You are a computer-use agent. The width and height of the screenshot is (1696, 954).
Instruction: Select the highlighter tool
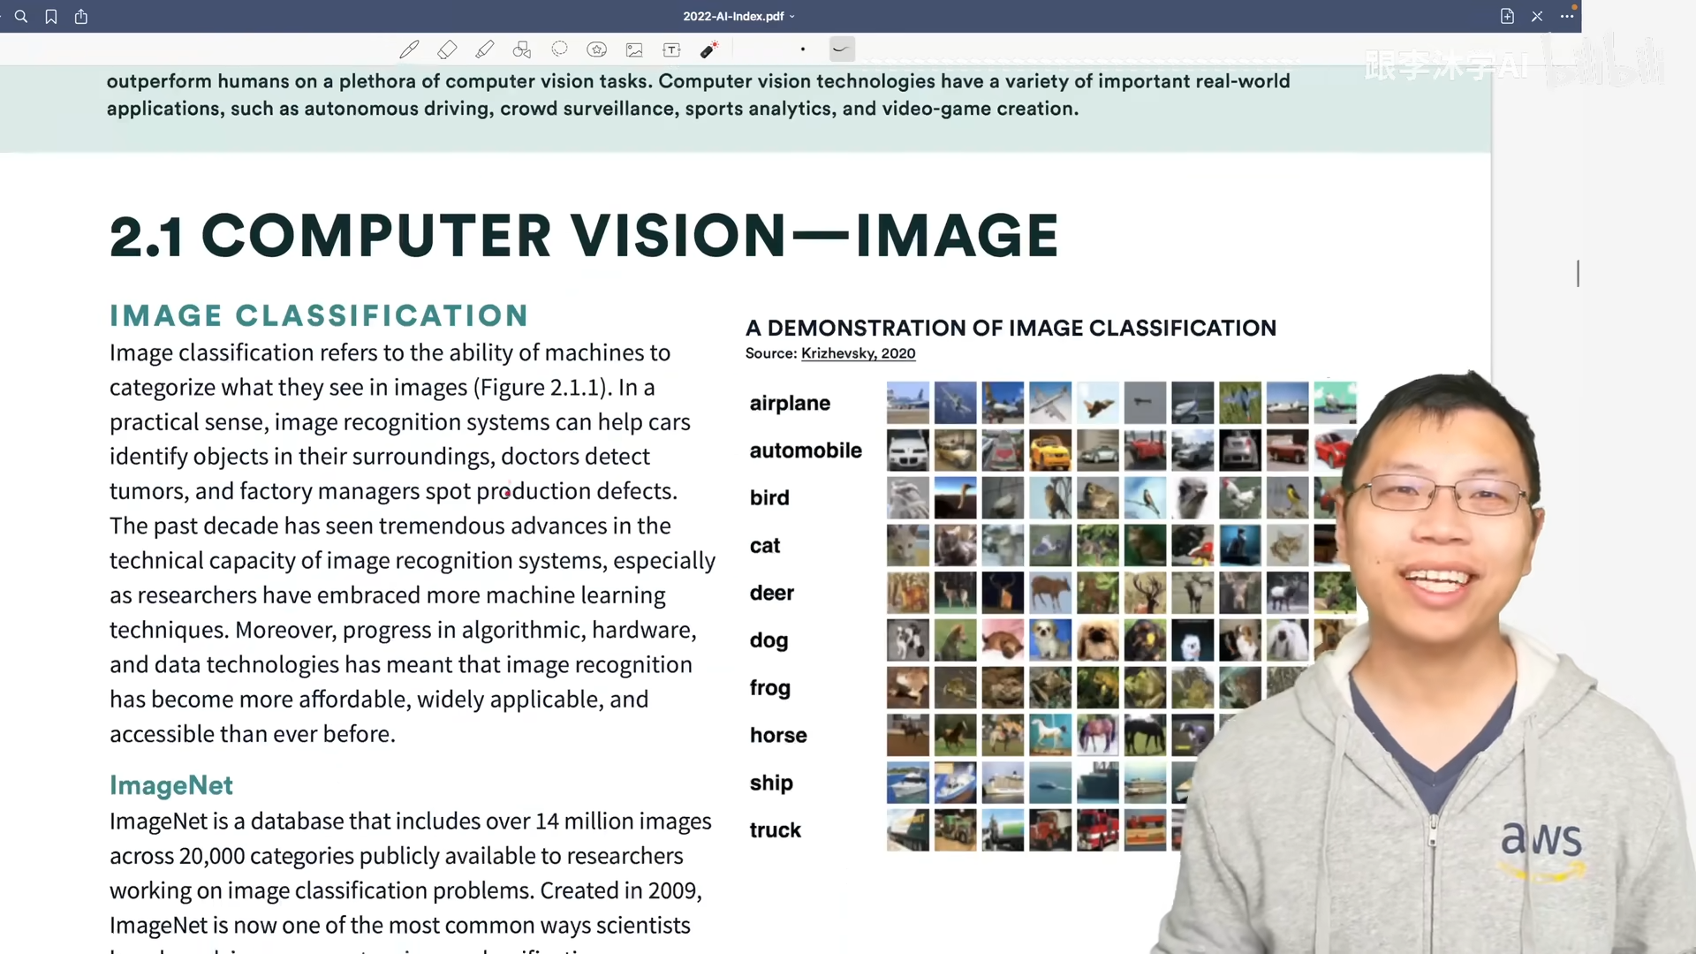(x=484, y=50)
